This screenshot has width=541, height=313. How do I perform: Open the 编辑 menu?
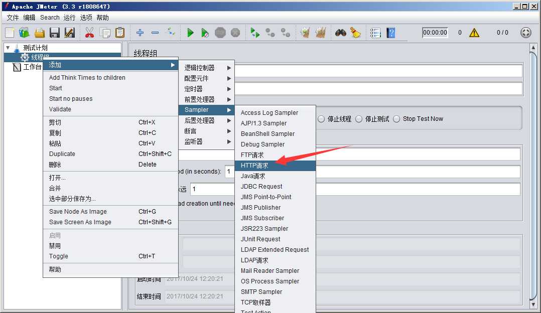tap(29, 18)
